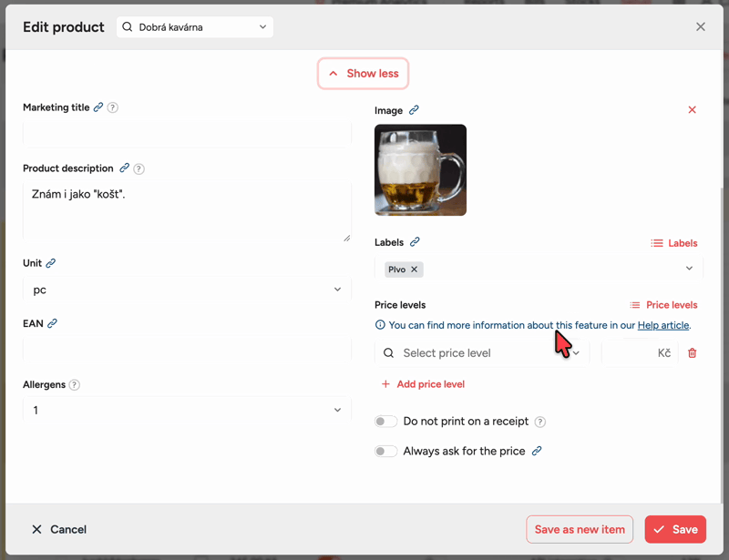Open the Select price level dropdown
Image resolution: width=729 pixels, height=560 pixels.
[x=482, y=353]
